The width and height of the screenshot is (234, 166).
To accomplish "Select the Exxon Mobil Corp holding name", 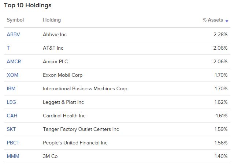I will pyautogui.click(x=63, y=75).
